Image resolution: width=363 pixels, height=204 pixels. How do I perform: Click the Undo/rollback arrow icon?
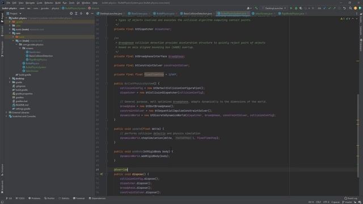(344, 8)
